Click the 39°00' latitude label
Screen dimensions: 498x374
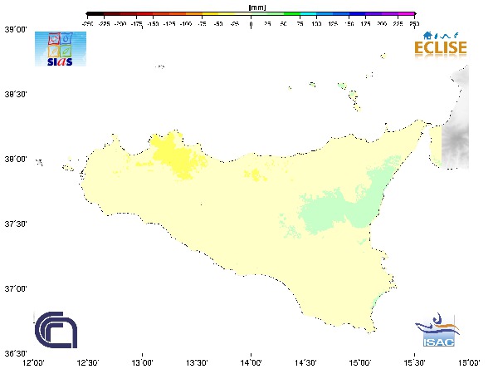pos(16,30)
